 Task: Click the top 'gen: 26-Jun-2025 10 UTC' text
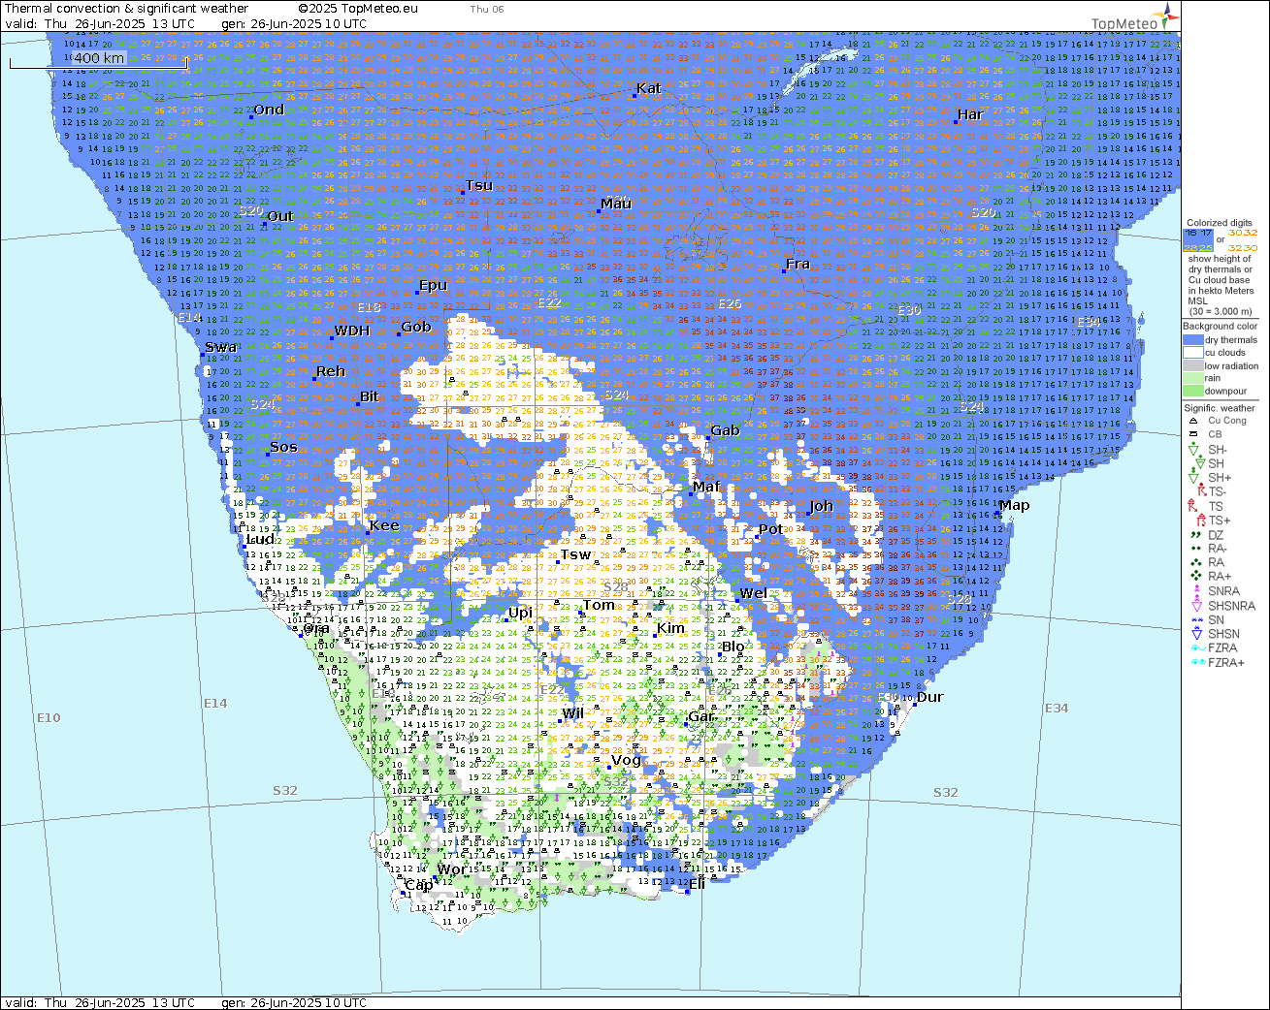pos(294,24)
